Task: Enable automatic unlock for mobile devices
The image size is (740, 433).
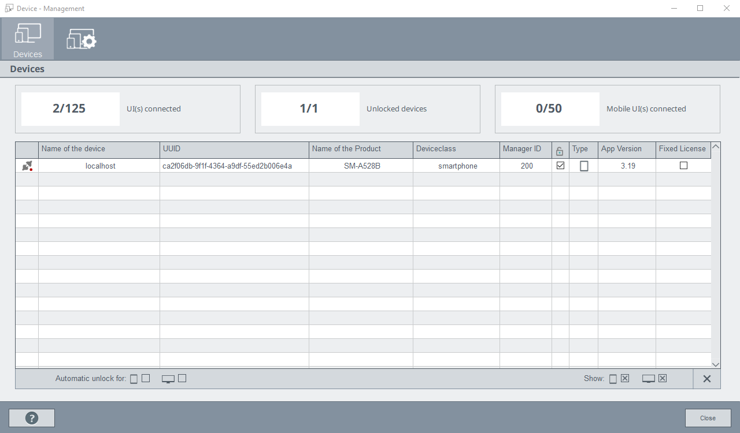Action: [146, 378]
